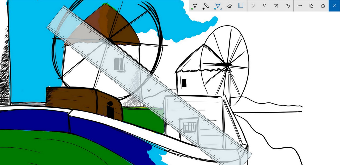Copy the sketch to clipboard

tap(311, 6)
